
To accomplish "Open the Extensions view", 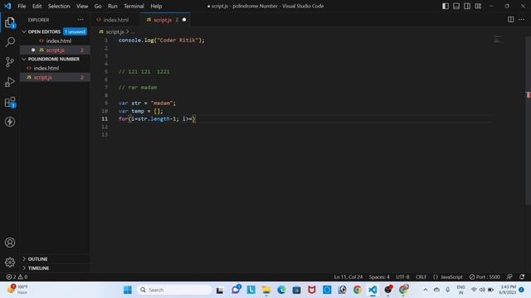I will [x=10, y=102].
